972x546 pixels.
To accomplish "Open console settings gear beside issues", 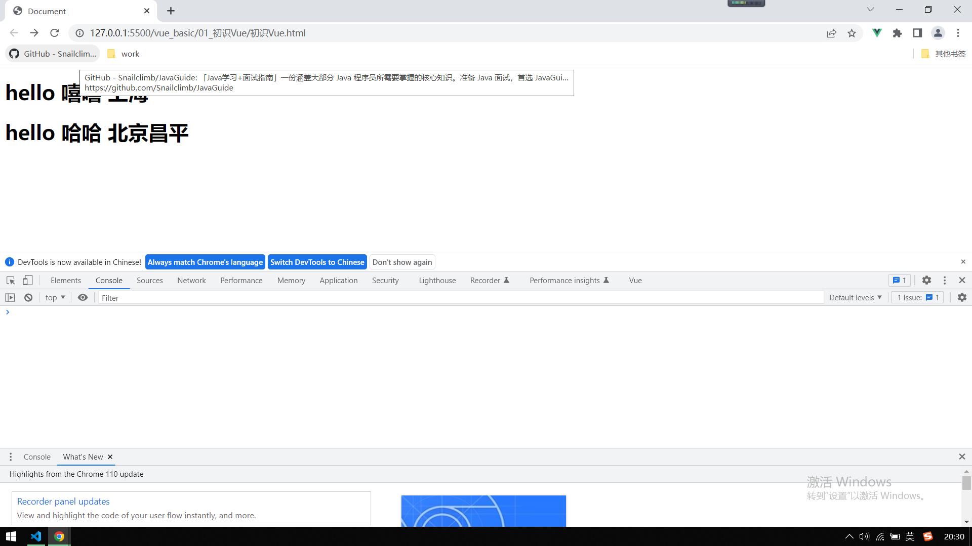I will (962, 298).
